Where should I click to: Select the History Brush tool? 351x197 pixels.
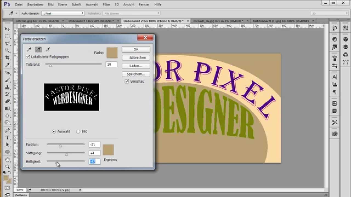pyautogui.click(x=7, y=94)
